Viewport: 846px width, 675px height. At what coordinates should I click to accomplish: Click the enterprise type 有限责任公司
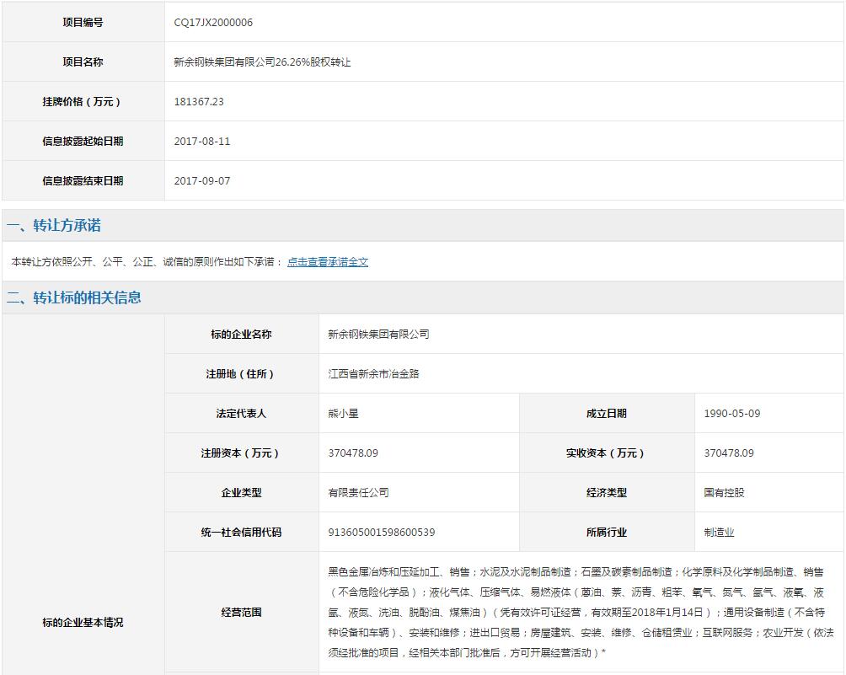click(x=358, y=493)
